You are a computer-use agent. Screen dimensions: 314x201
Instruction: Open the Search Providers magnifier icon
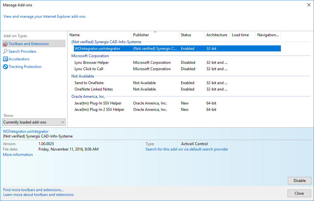click(x=6, y=51)
